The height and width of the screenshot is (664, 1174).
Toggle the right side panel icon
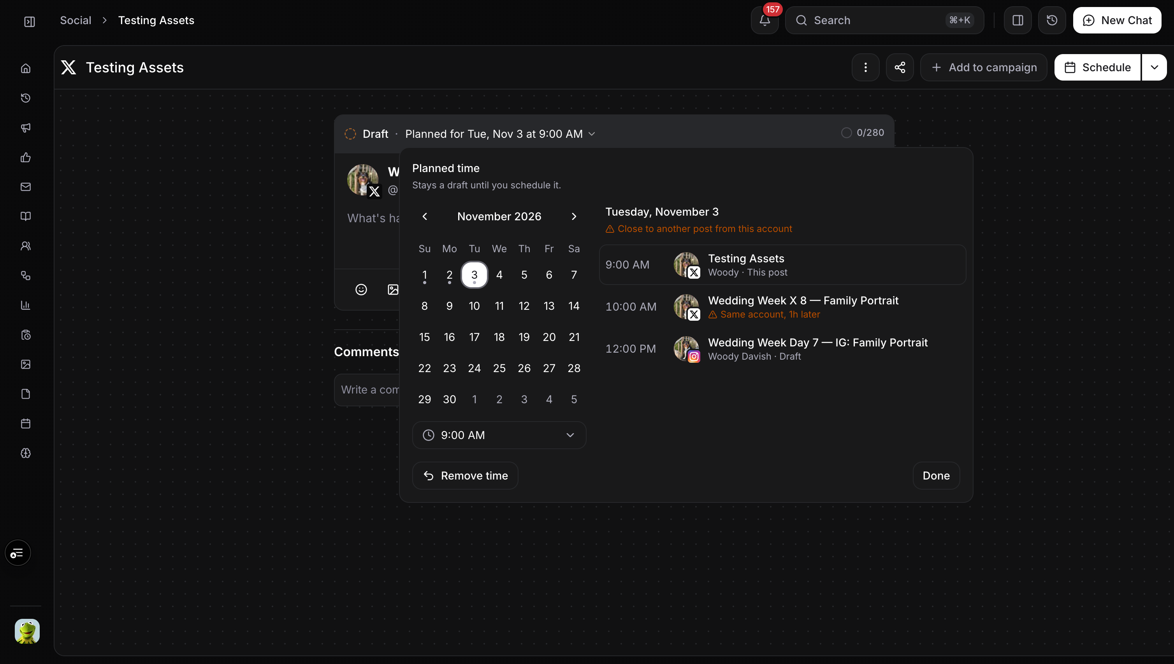[1018, 20]
